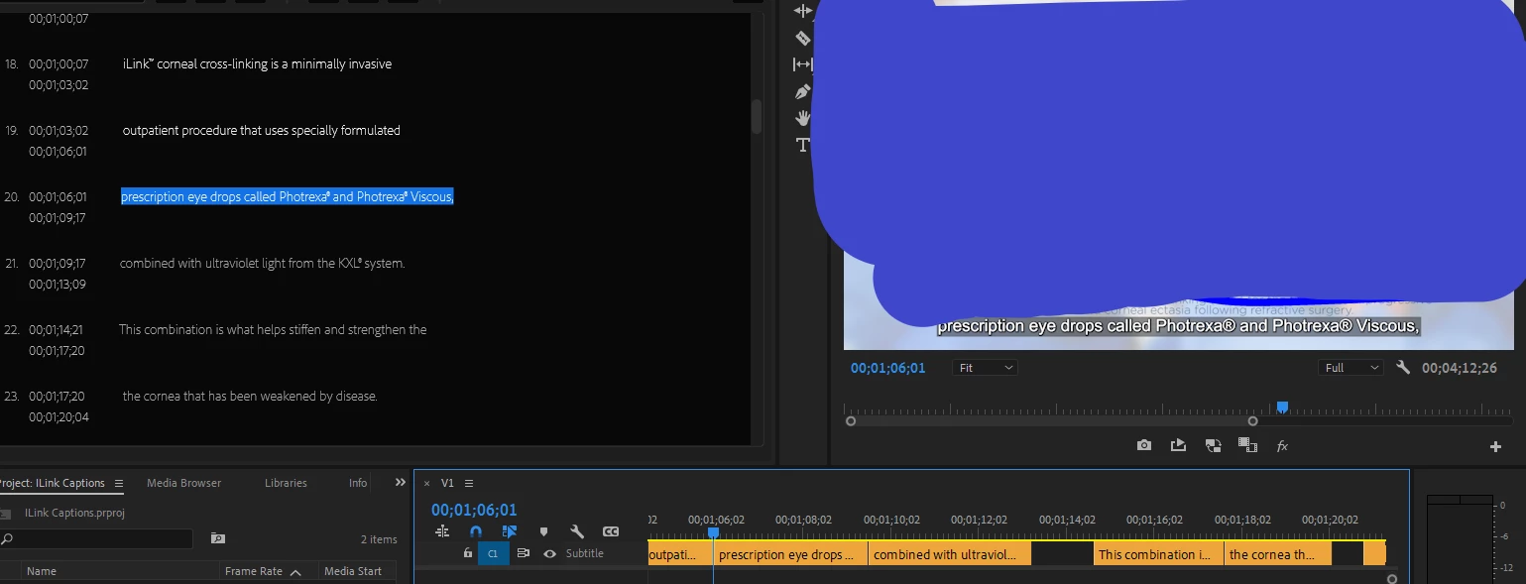The image size is (1526, 584).
Task: Click Program monitor playhead marker
Action: tap(1282, 408)
